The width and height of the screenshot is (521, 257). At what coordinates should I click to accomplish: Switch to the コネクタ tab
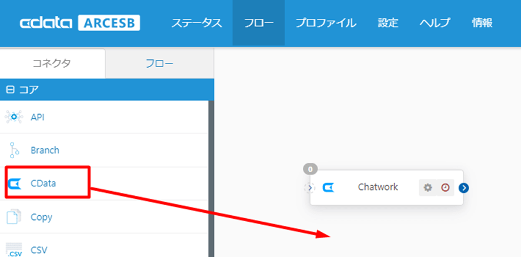[52, 64]
